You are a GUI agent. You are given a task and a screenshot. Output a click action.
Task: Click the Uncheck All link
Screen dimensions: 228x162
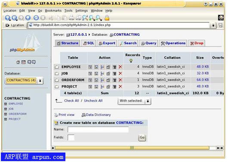93,101
